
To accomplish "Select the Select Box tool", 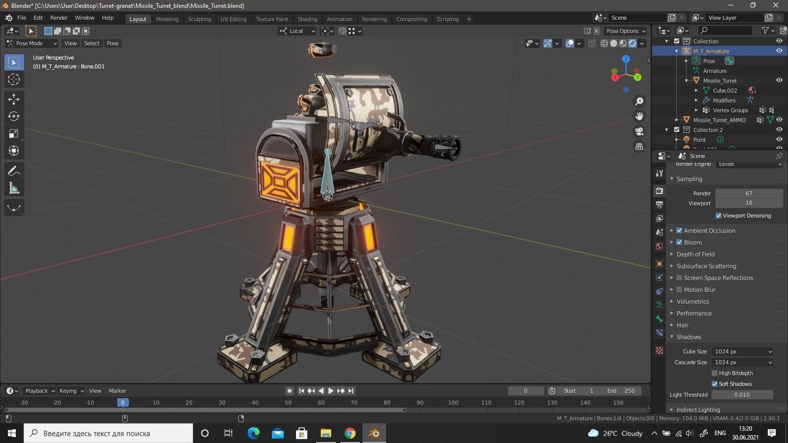I will (14, 62).
